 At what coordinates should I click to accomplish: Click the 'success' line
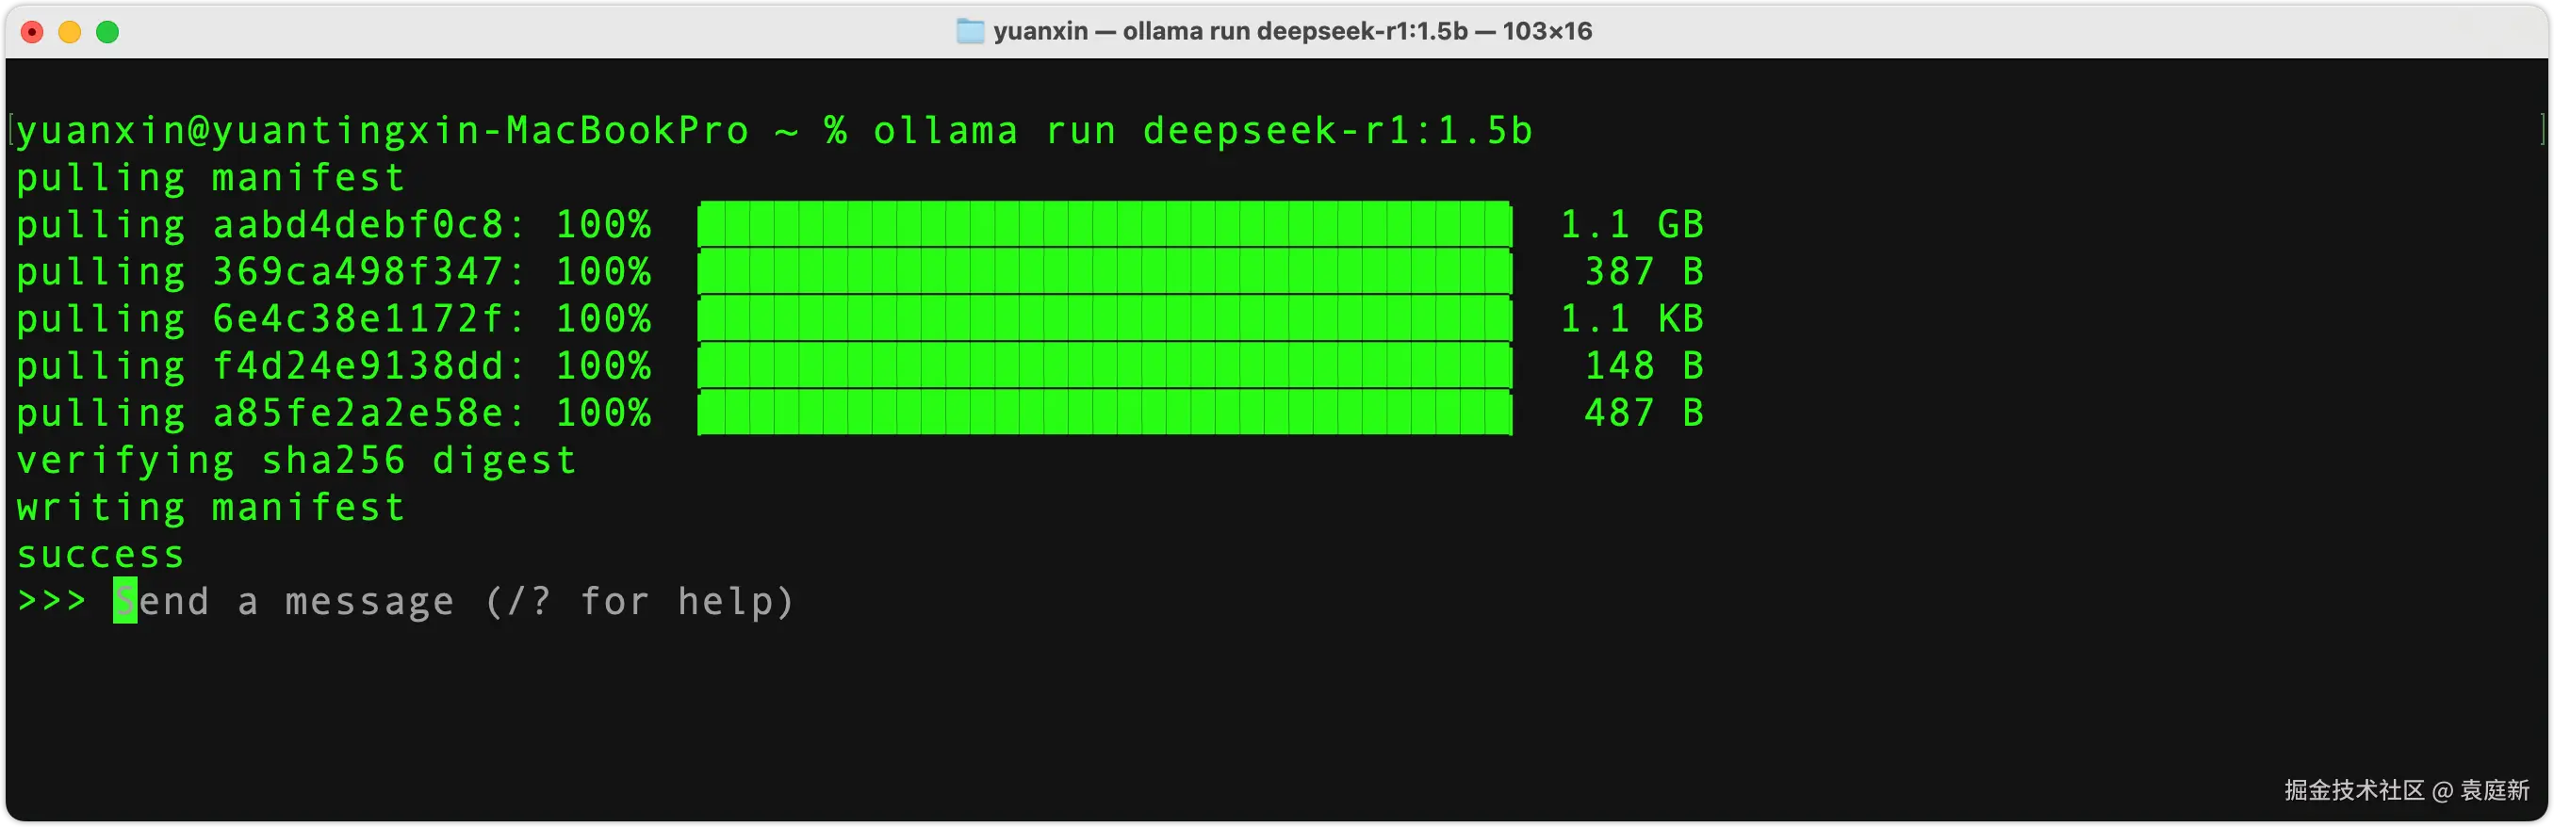pyautogui.click(x=100, y=556)
